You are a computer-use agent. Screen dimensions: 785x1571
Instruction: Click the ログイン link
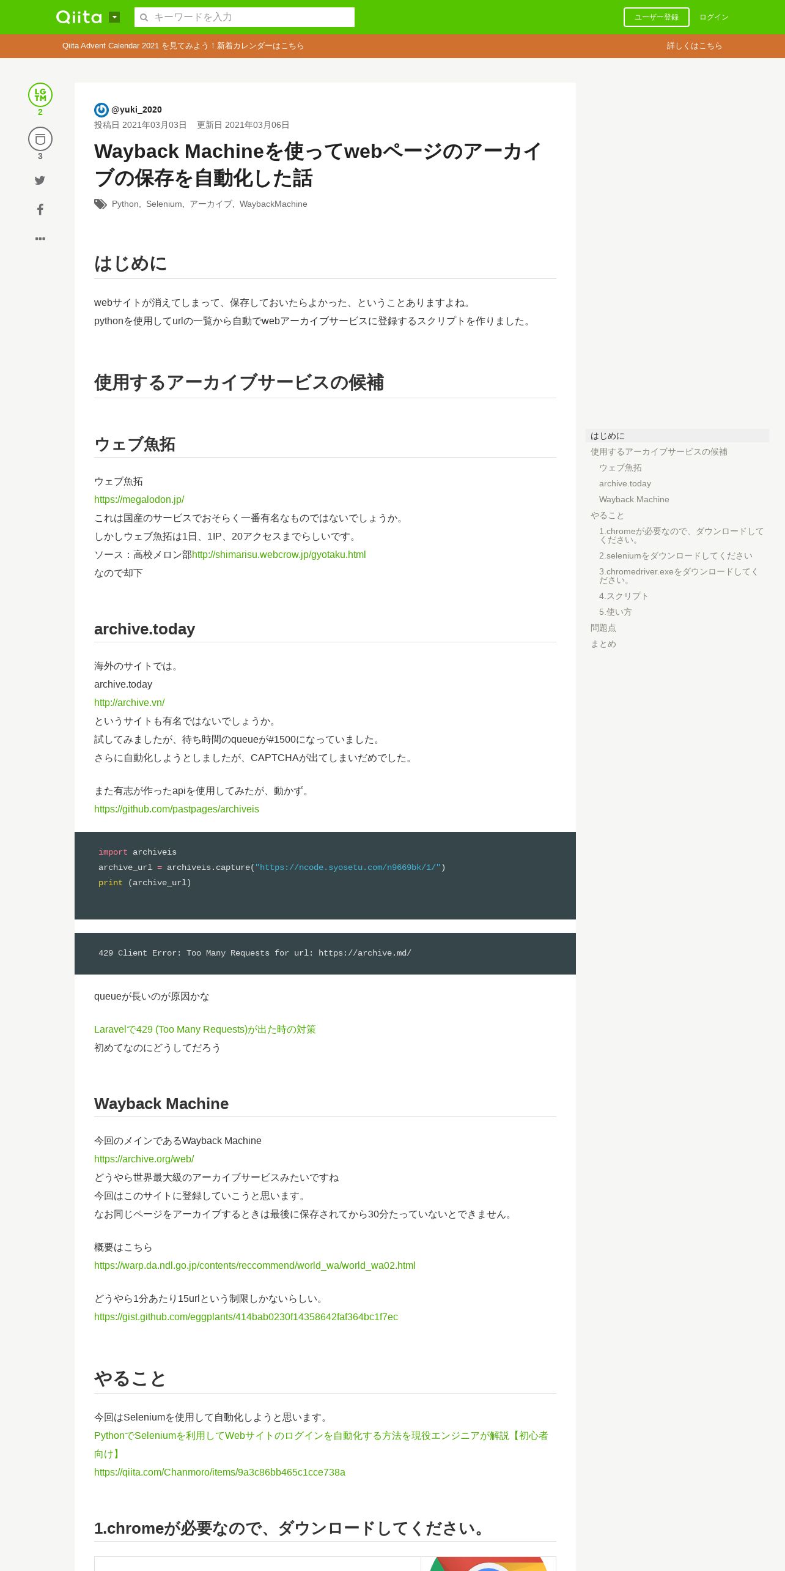tap(714, 17)
